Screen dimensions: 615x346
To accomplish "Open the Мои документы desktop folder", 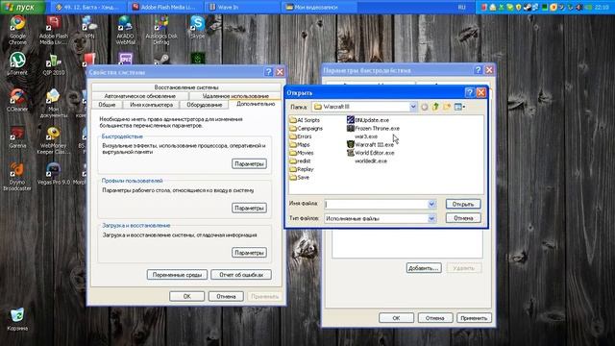I will (x=54, y=104).
